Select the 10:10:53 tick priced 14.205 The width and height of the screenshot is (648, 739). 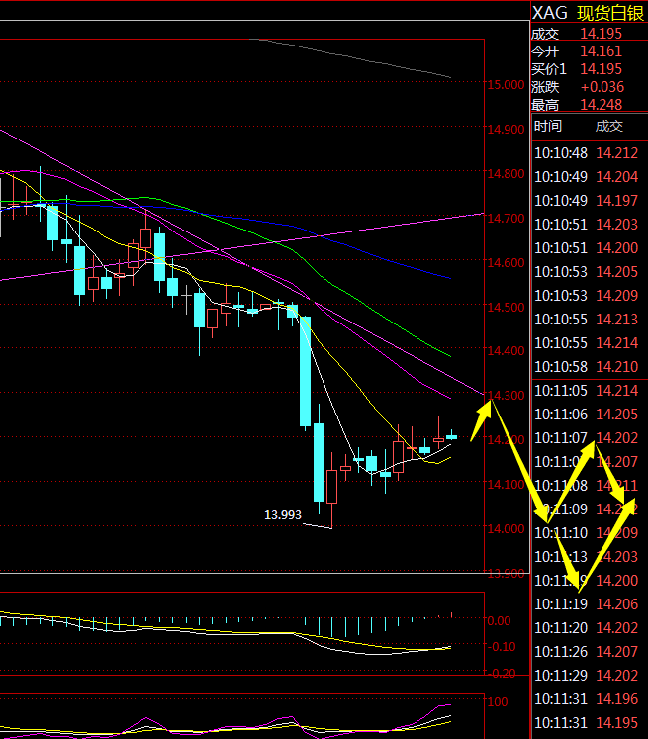[x=587, y=271]
